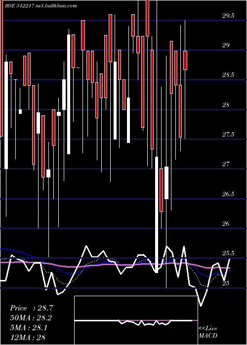Click the tall white candle dropping to 25.3

(157, 215)
